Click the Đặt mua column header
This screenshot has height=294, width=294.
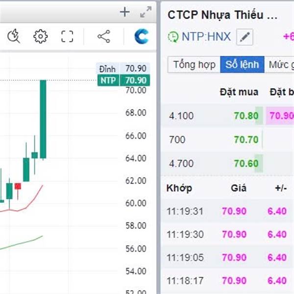coord(239,92)
